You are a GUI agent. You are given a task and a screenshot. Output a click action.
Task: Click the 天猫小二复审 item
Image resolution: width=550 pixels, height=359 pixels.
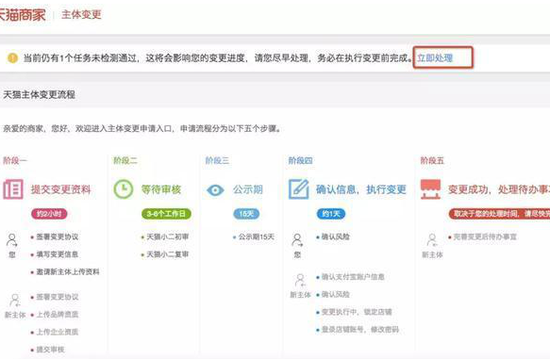click(x=167, y=254)
